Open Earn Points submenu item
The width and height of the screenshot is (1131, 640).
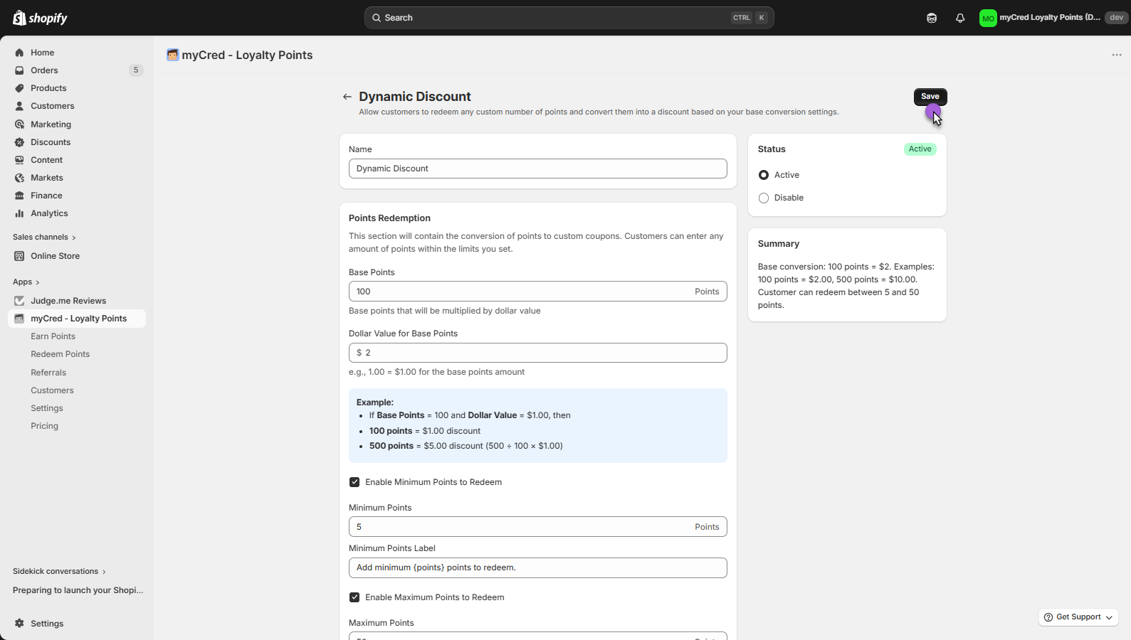coord(53,336)
